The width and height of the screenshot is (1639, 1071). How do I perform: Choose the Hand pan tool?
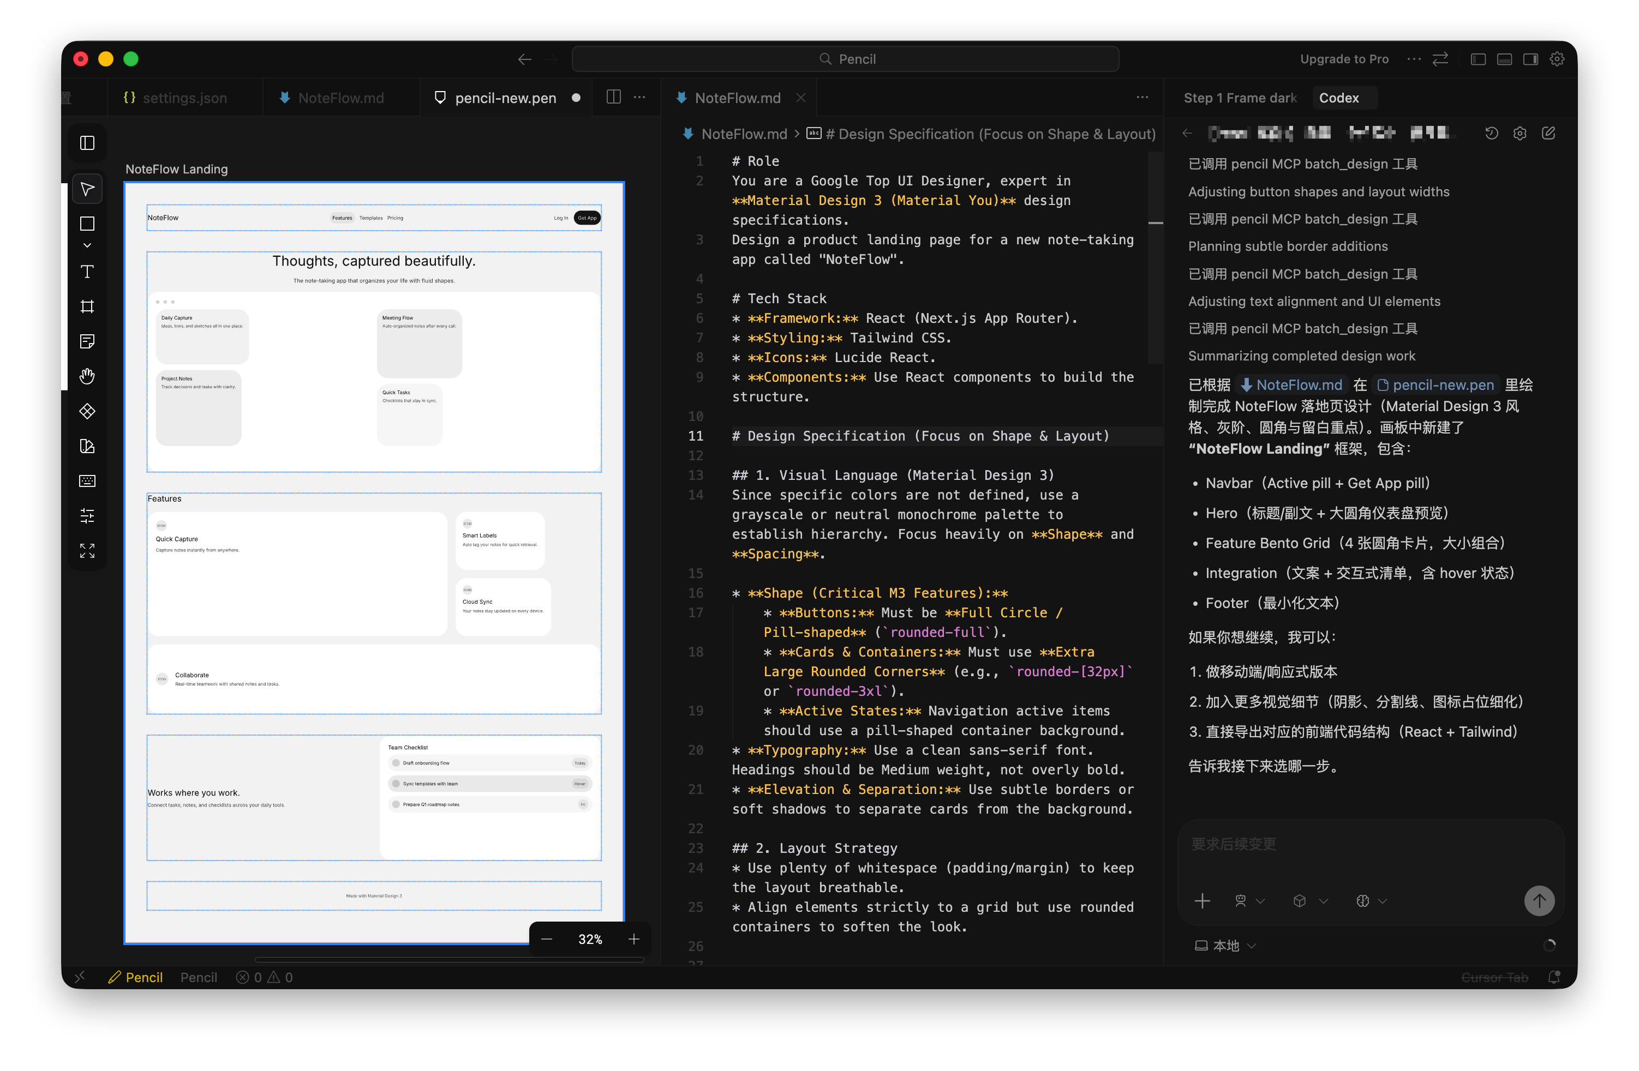[x=87, y=376]
